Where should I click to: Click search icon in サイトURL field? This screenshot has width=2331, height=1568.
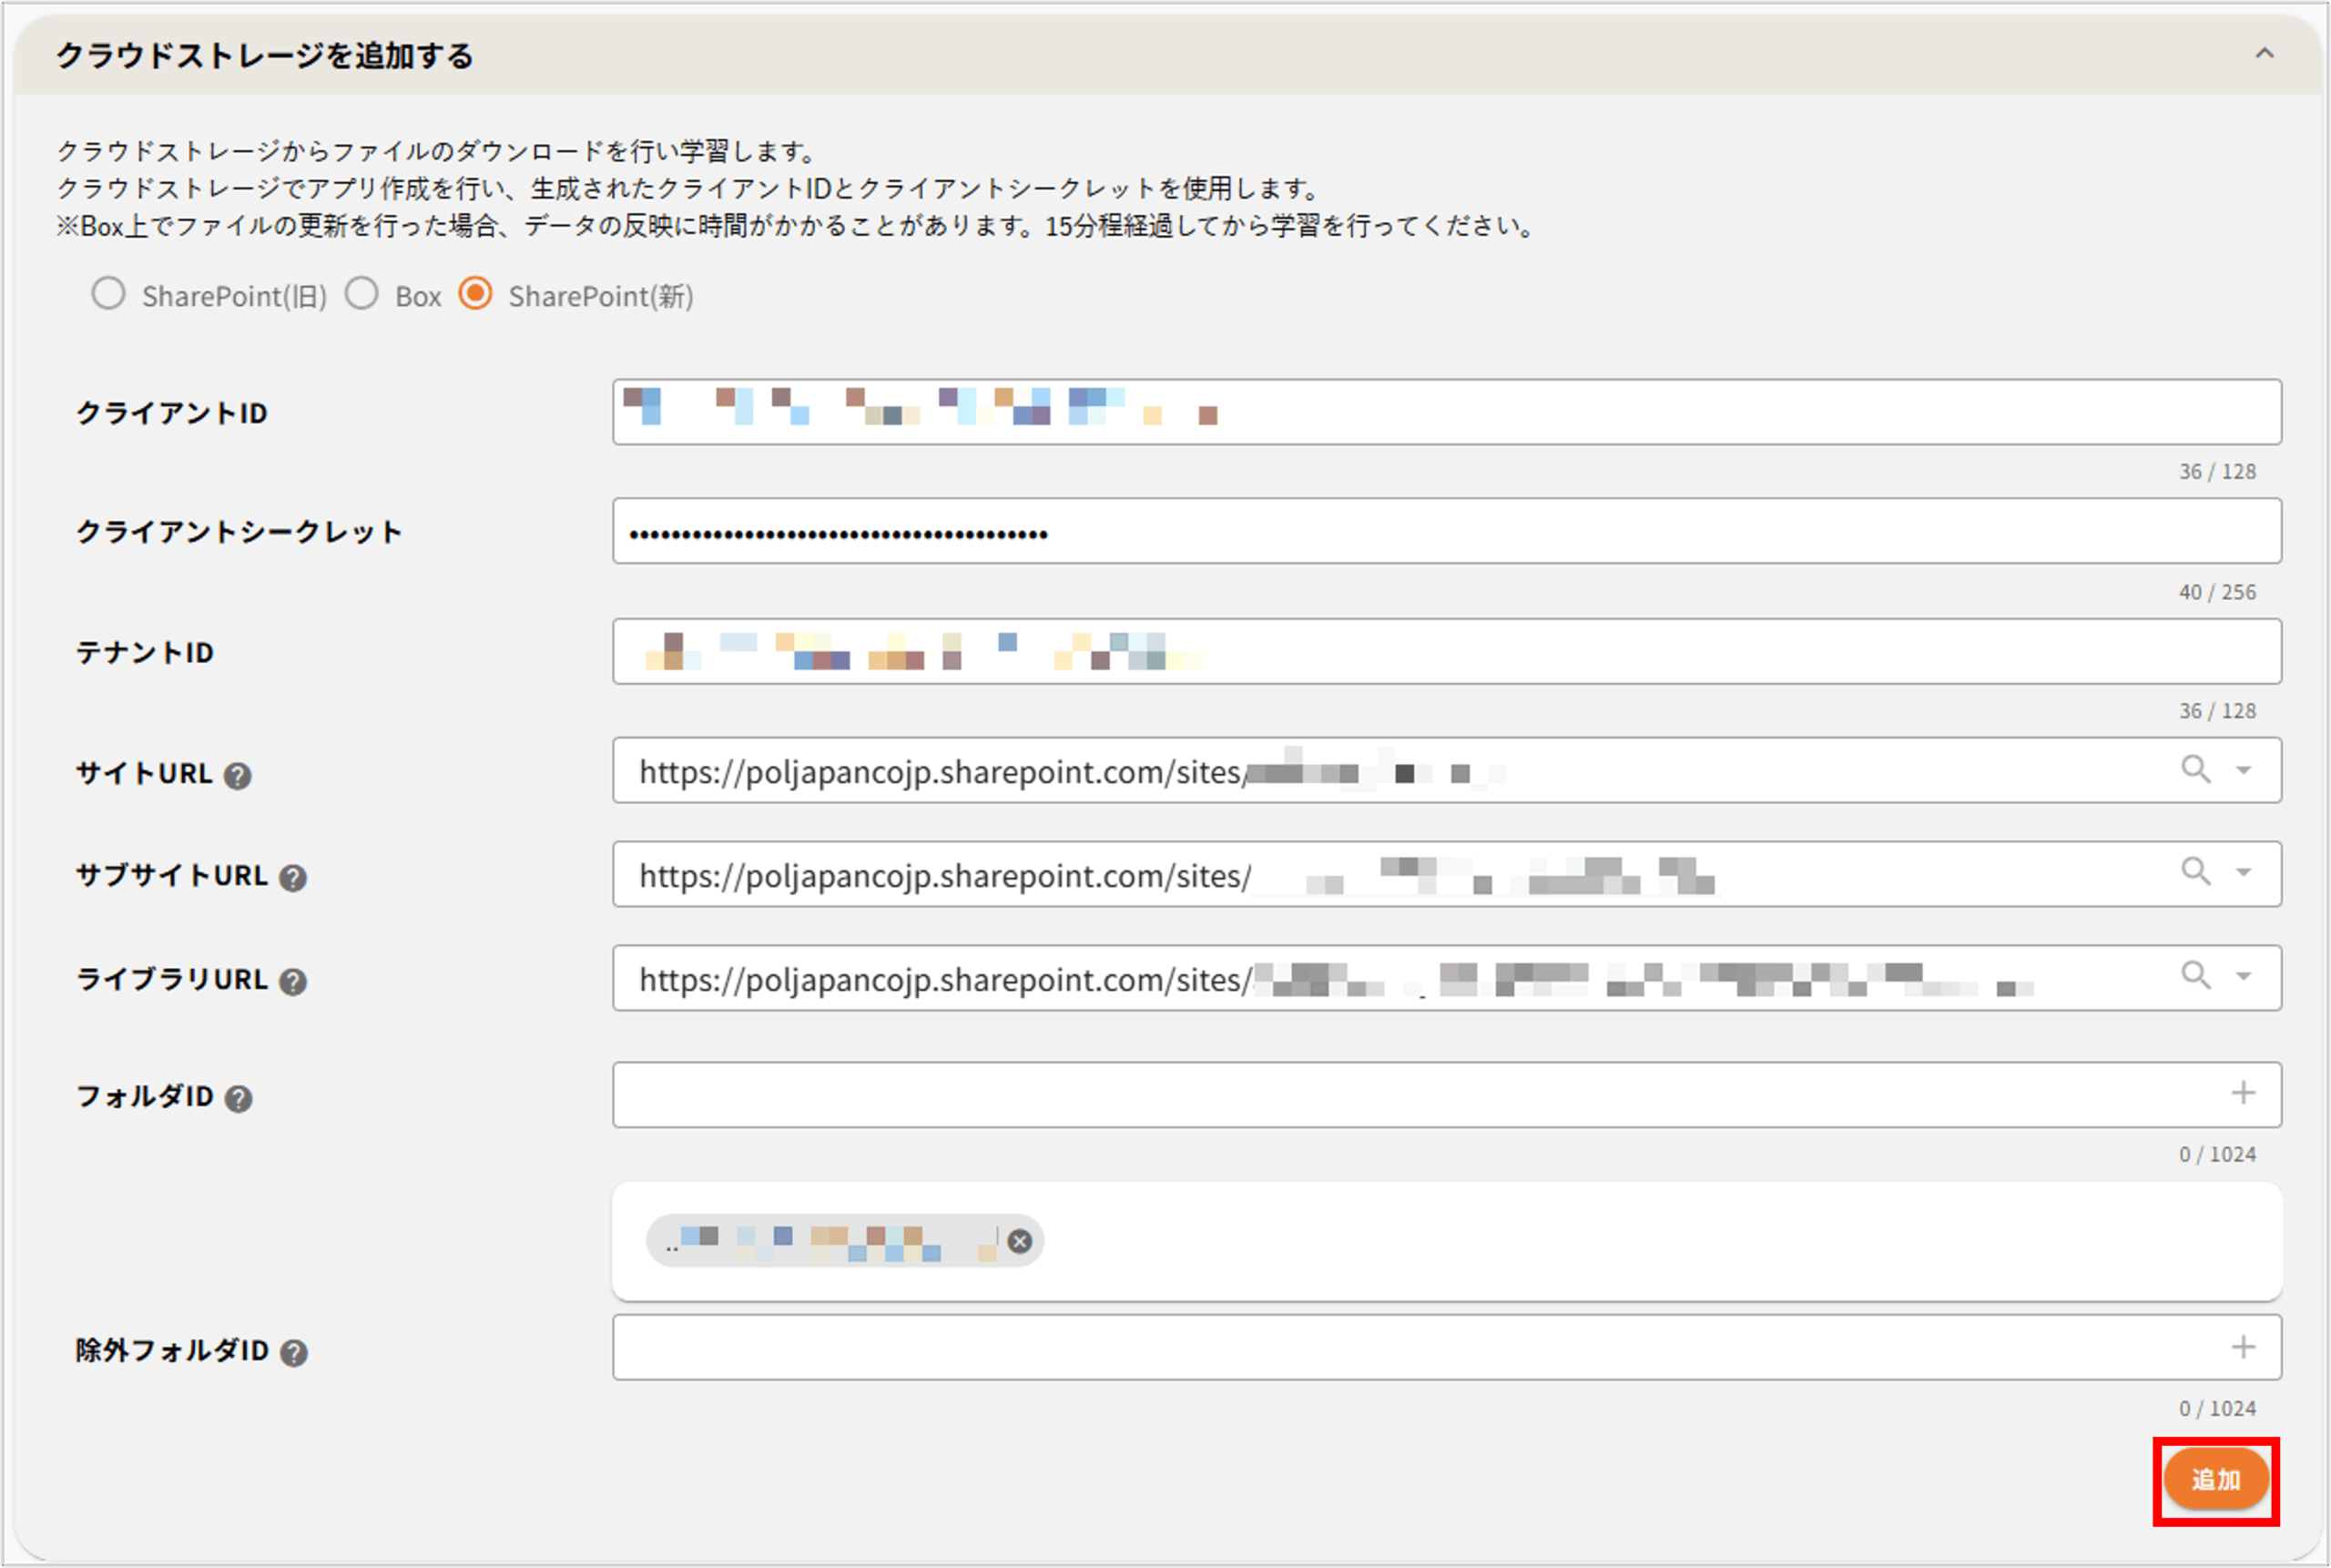tap(2195, 769)
